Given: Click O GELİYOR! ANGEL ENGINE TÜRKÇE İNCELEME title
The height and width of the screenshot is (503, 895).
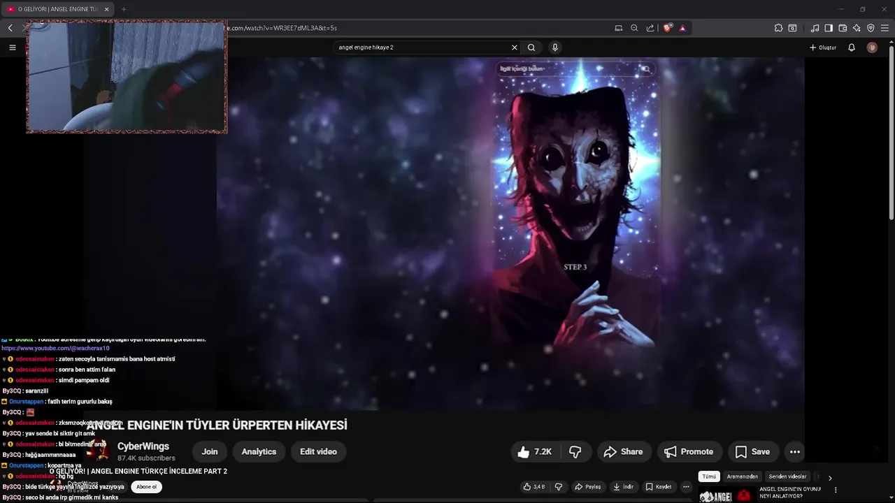Looking at the screenshot, I should (138, 472).
